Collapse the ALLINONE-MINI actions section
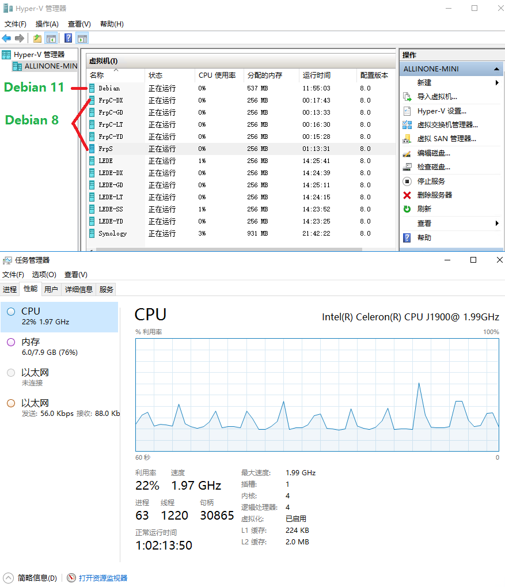This screenshot has height=587, width=505. 496,69
